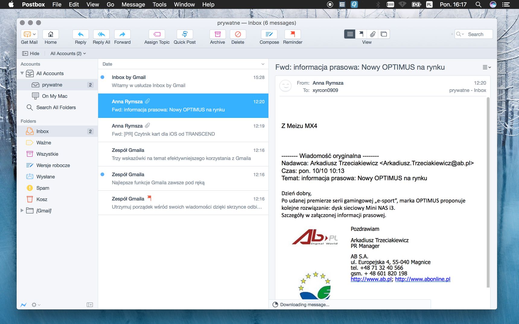The height and width of the screenshot is (324, 519).
Task: Hide the sidebar with Hide button
Action: click(x=31, y=53)
